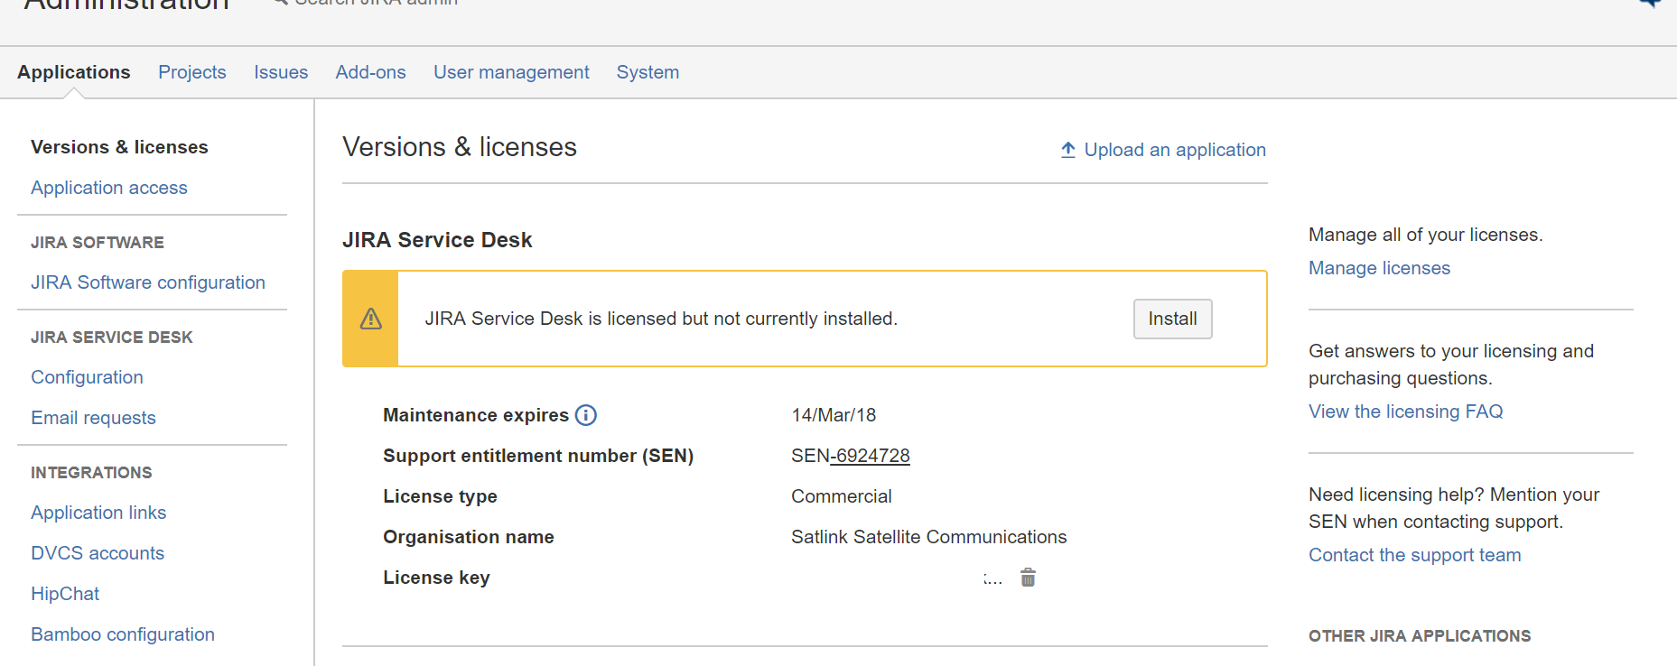The image size is (1677, 666).
Task: Click maintenance date 14/Mar/18
Action: click(x=834, y=415)
